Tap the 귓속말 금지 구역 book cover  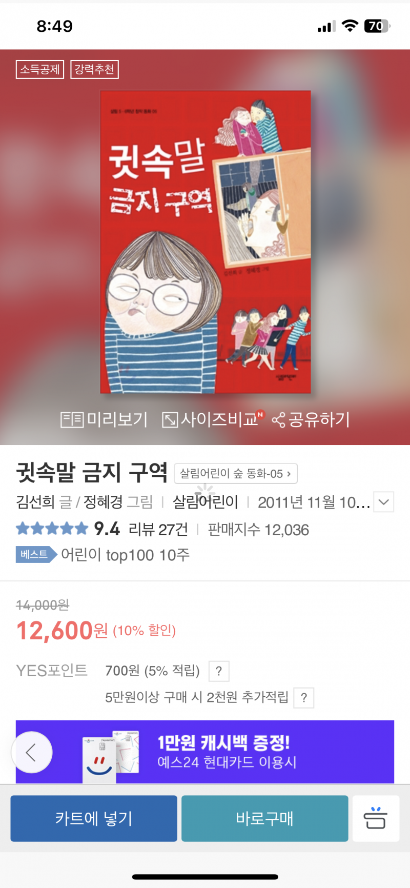point(206,242)
